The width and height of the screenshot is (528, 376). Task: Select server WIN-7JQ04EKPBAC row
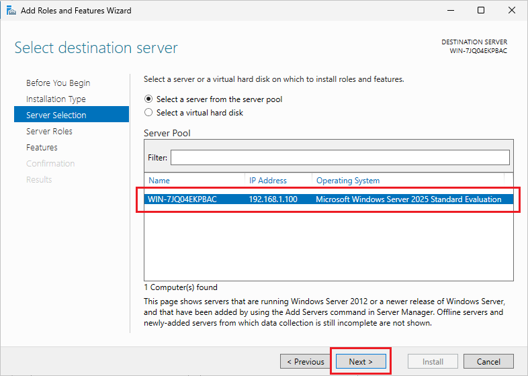click(x=183, y=199)
